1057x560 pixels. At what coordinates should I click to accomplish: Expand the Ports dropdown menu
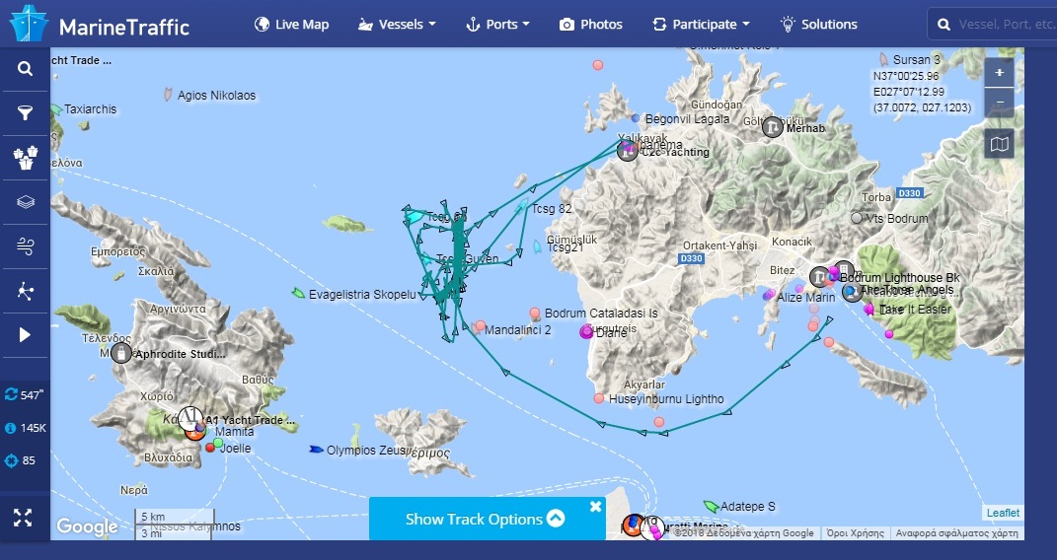click(x=498, y=25)
